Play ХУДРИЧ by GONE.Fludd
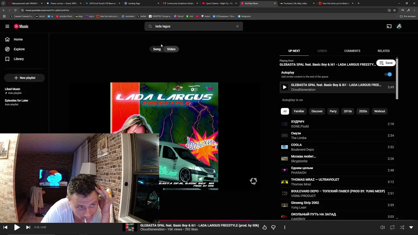The image size is (418, 235). coord(338,124)
